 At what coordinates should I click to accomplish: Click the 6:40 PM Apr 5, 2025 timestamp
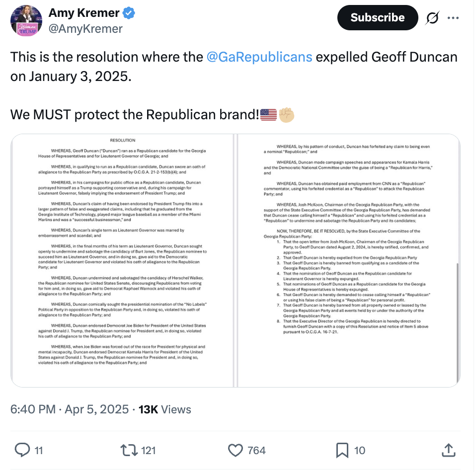(70, 409)
